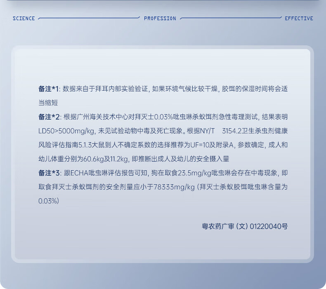Click the bold 备注*3 note label

coord(49,173)
